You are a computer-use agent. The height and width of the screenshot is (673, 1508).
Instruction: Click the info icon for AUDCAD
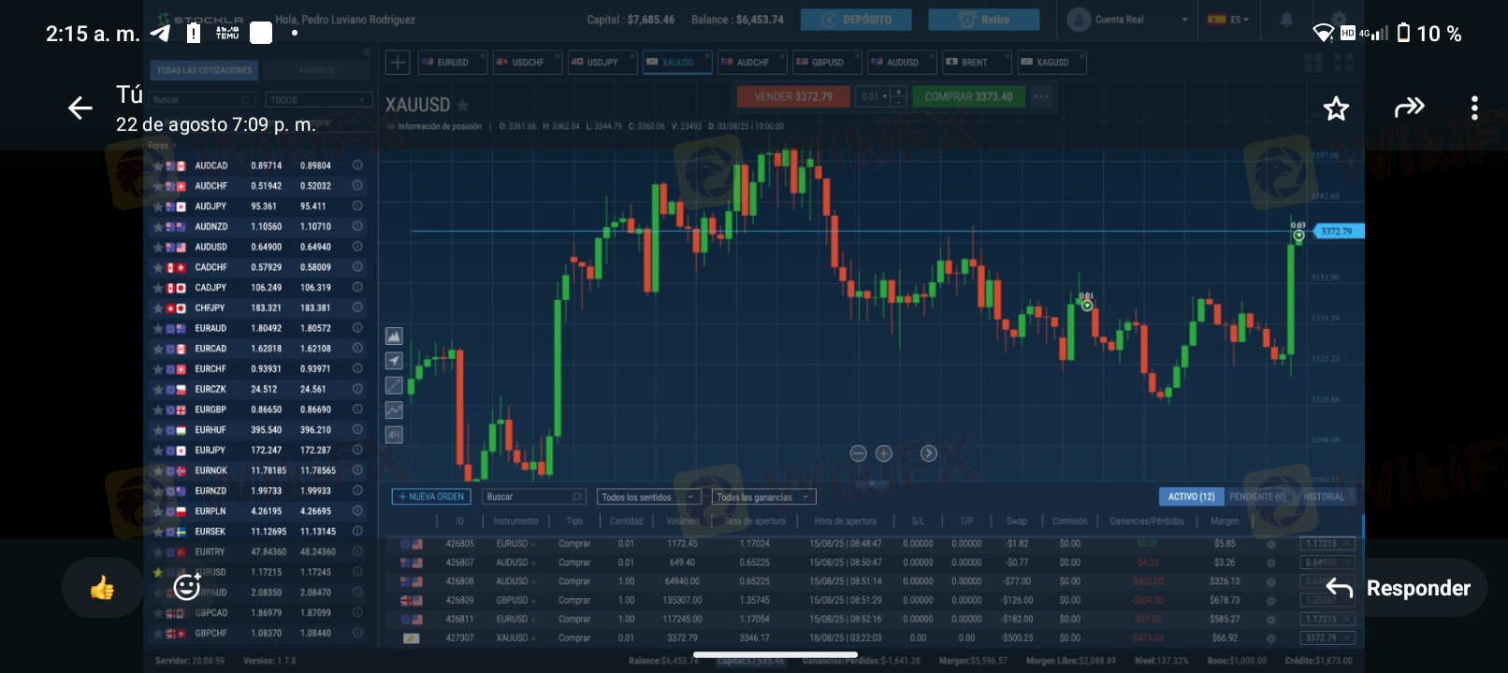point(357,165)
